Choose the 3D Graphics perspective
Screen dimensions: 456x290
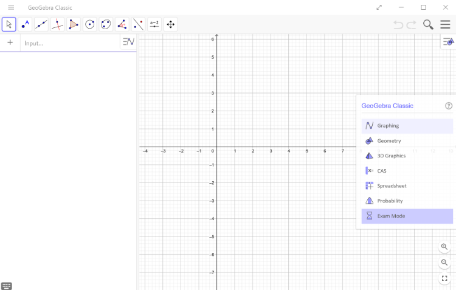[407, 156]
